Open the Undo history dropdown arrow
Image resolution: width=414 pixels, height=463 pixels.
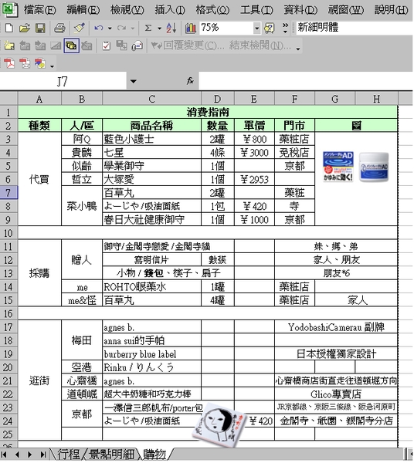click(x=110, y=29)
